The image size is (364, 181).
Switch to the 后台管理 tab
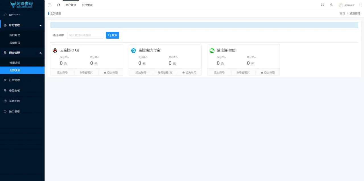pyautogui.click(x=87, y=5)
